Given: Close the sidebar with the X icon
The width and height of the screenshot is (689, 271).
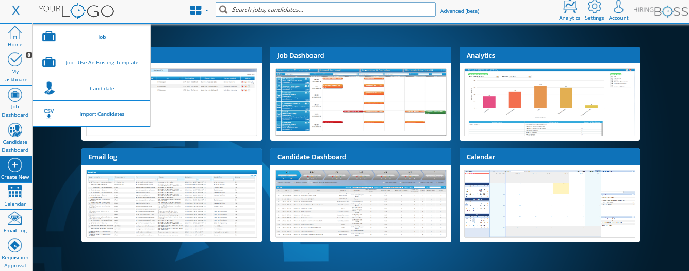Looking at the screenshot, I should pos(16,11).
